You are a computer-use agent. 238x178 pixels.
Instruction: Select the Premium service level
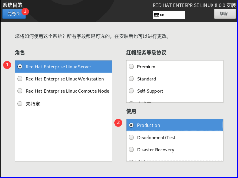pyautogui.click(x=146, y=67)
